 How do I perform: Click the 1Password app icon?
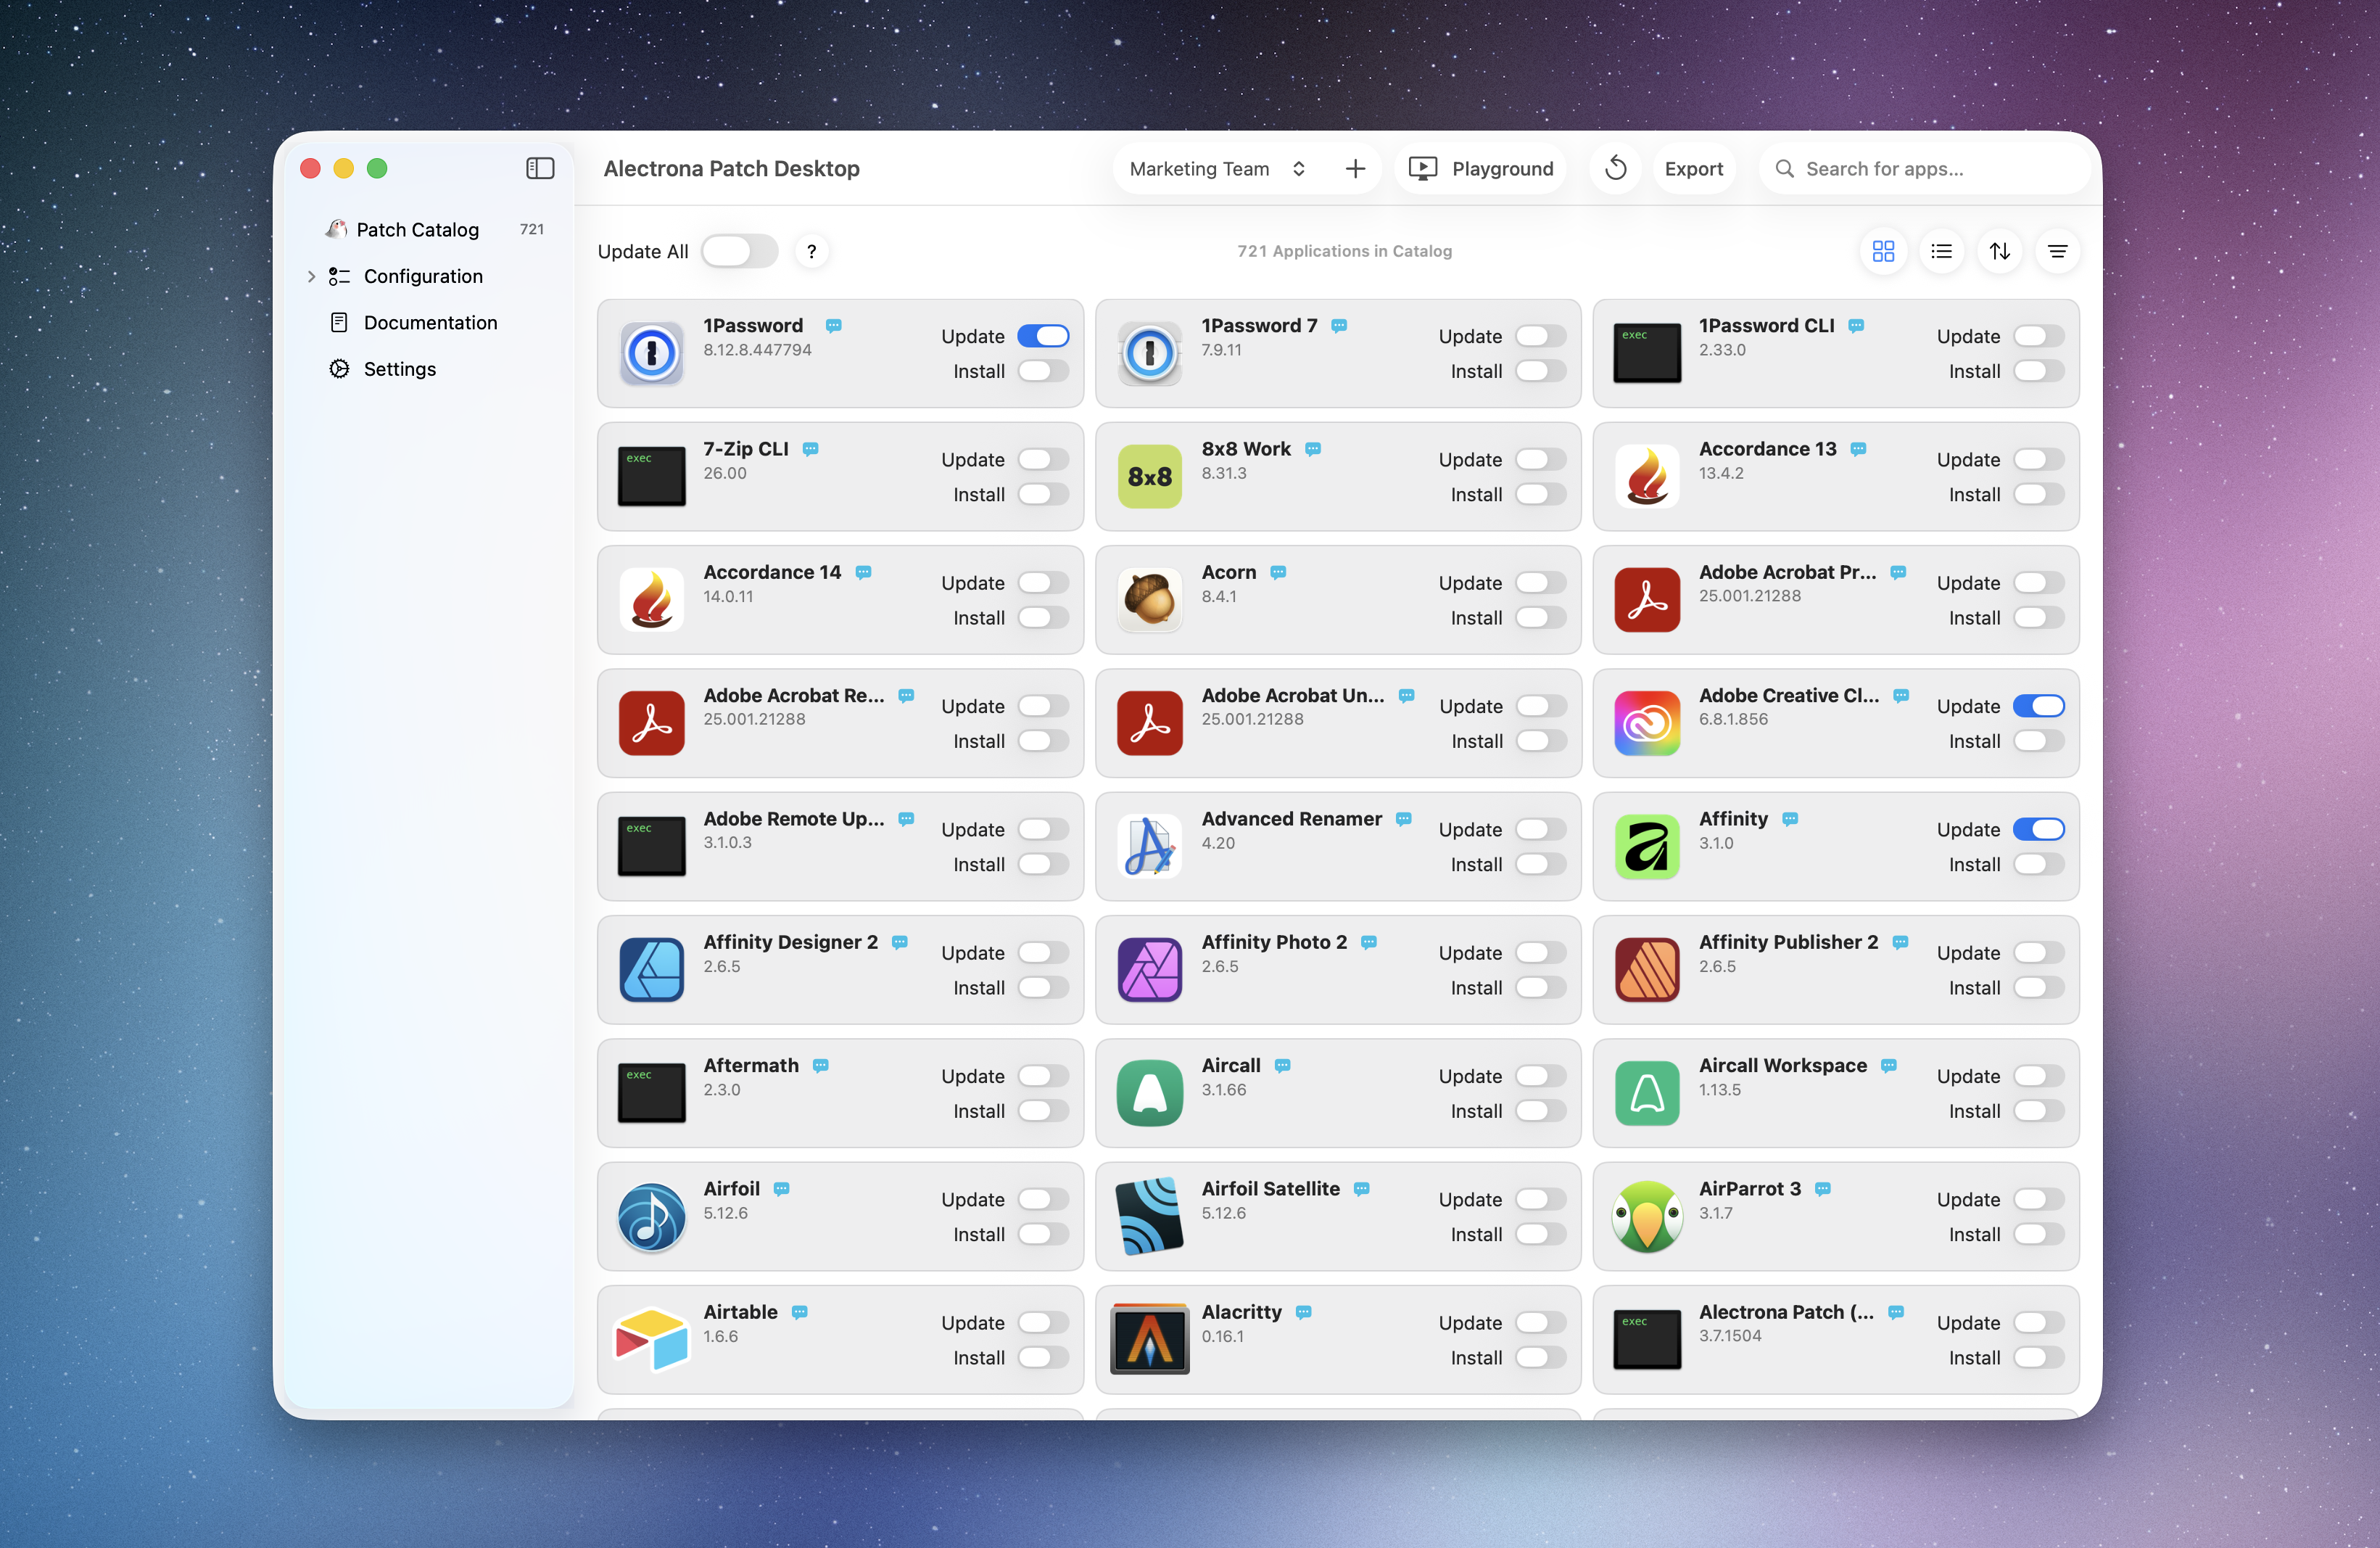click(x=651, y=353)
